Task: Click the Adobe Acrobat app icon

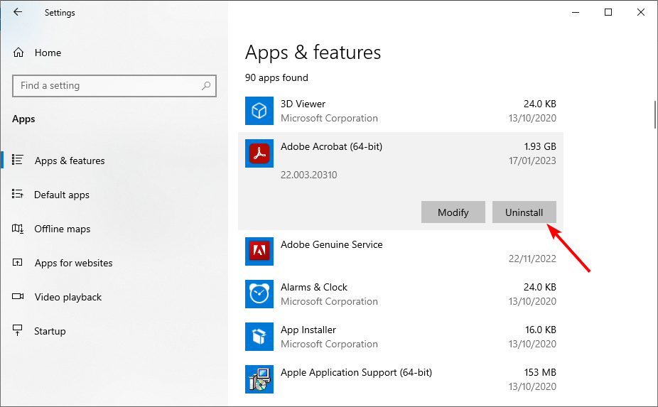Action: coord(259,153)
